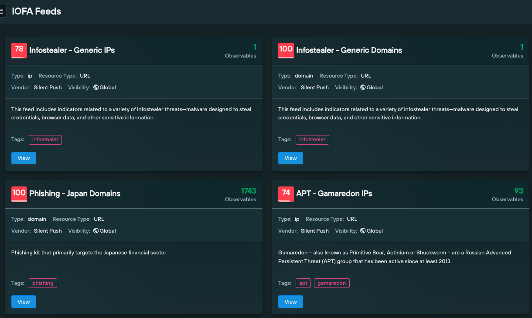Select the phishing tag
532x318 pixels.
pos(43,283)
